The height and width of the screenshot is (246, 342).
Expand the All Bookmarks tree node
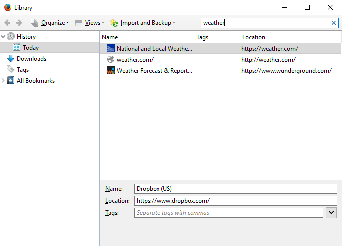click(x=3, y=80)
